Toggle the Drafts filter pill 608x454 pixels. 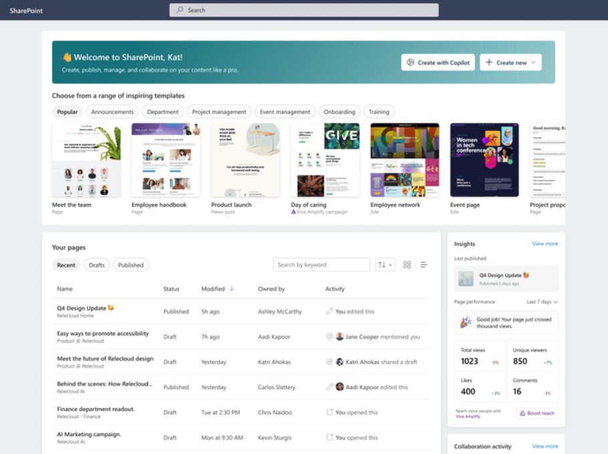(97, 265)
